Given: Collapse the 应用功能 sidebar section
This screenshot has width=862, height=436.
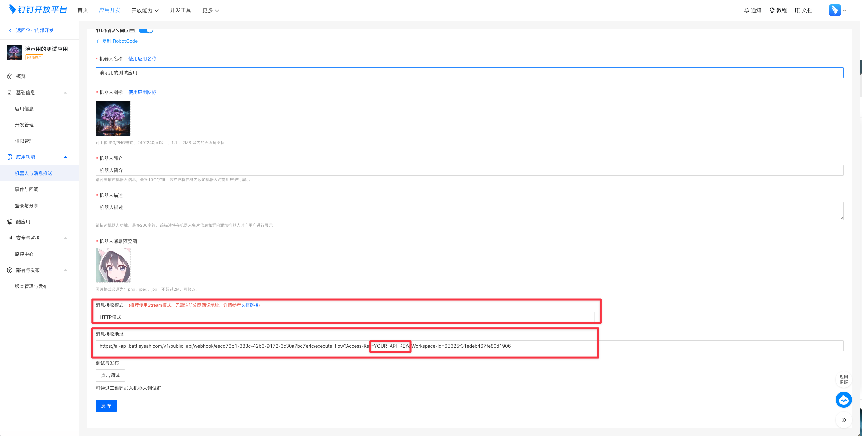Looking at the screenshot, I should (65, 157).
